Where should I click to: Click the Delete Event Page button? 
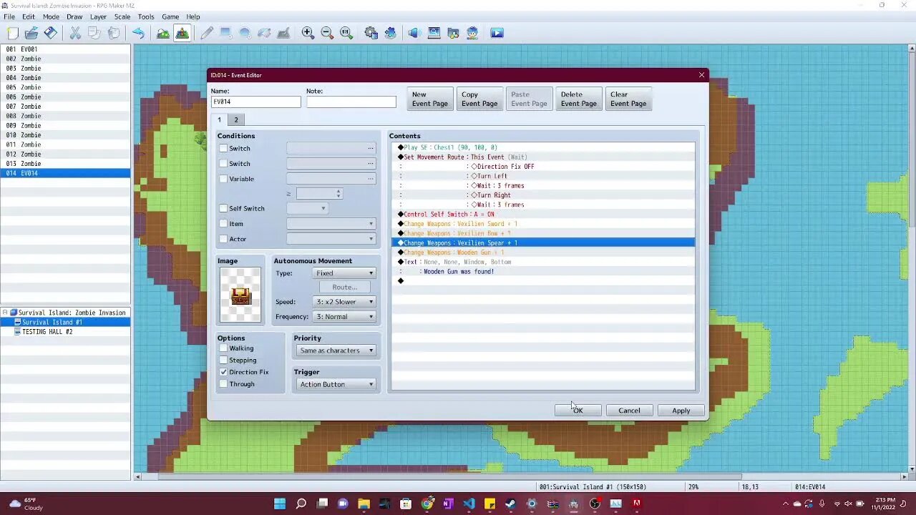pos(579,99)
